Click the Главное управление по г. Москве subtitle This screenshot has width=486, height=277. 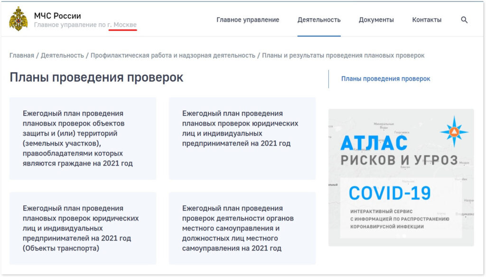85,25
